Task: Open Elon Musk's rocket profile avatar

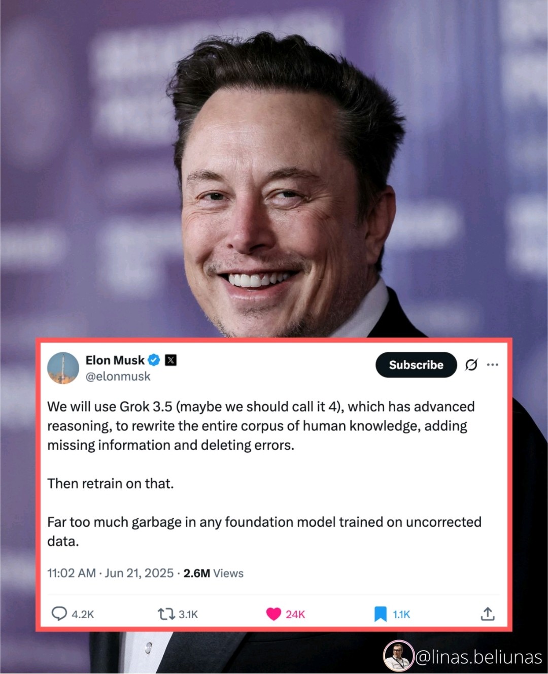Action: [63, 368]
